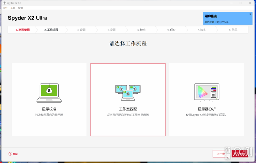
Task: Click the help question mark icon
Action: 10,154
